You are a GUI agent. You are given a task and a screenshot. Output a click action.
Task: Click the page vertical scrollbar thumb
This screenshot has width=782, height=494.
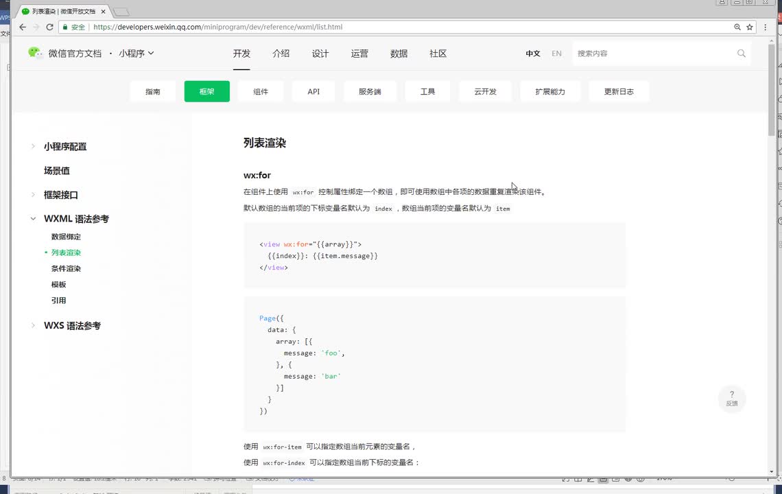coord(771,90)
